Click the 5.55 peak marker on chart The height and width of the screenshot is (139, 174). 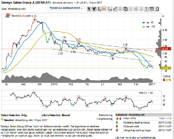35,19
